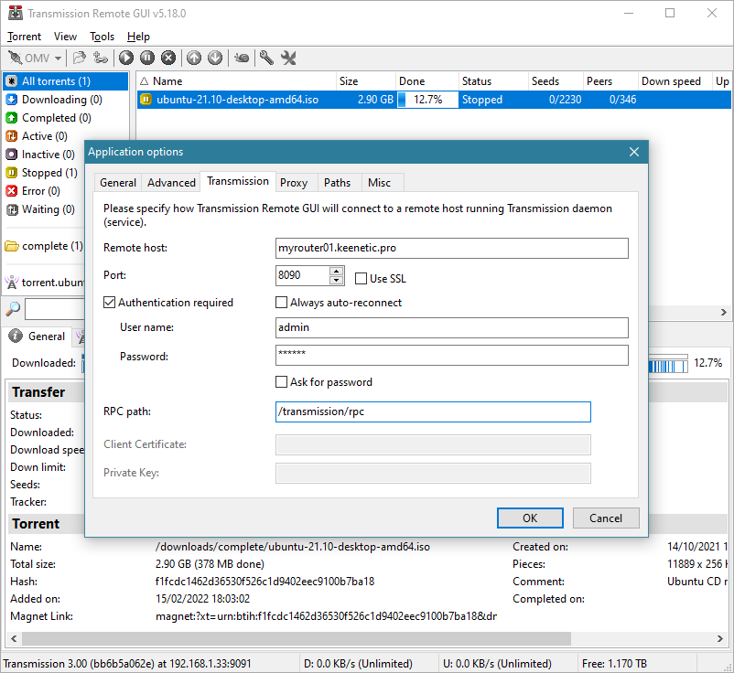Open the Torrent menu

[25, 37]
